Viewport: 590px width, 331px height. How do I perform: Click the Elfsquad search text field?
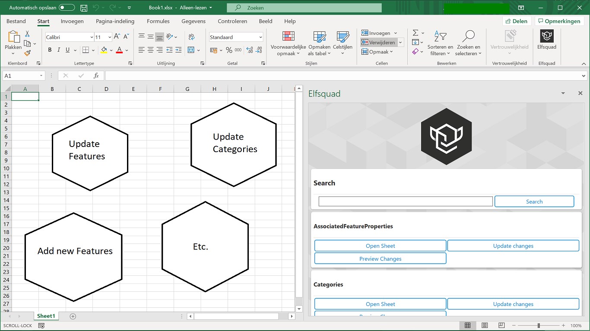(406, 201)
